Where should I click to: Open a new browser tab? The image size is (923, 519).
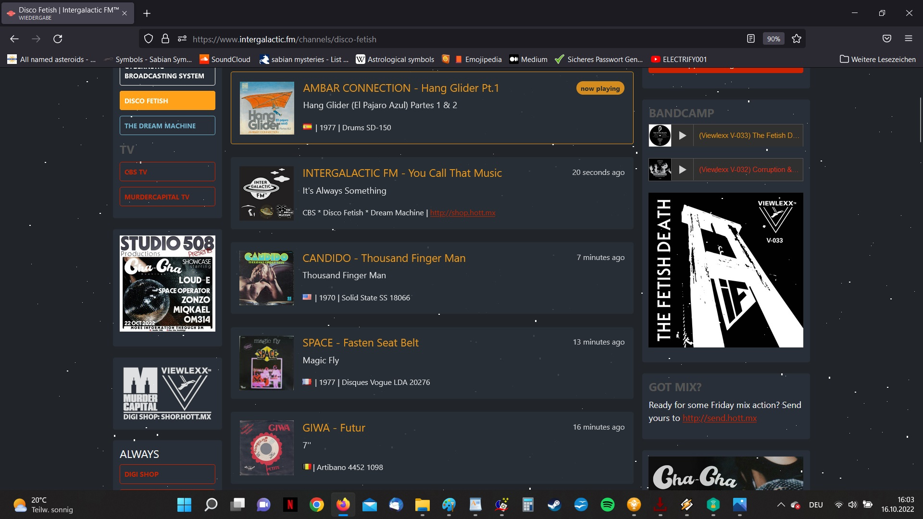pyautogui.click(x=147, y=13)
